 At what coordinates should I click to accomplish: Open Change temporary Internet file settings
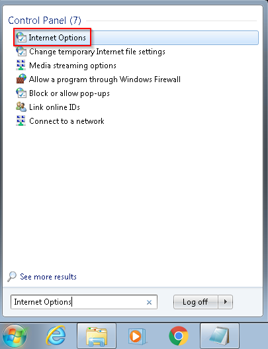click(97, 52)
